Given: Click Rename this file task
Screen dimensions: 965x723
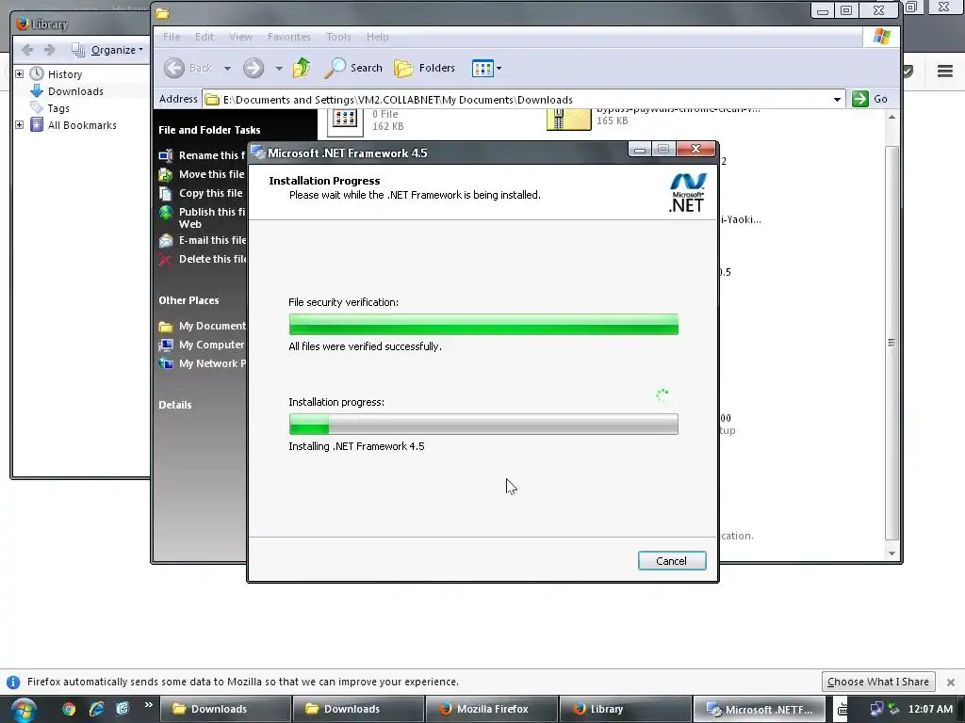Looking at the screenshot, I should click(x=202, y=155).
